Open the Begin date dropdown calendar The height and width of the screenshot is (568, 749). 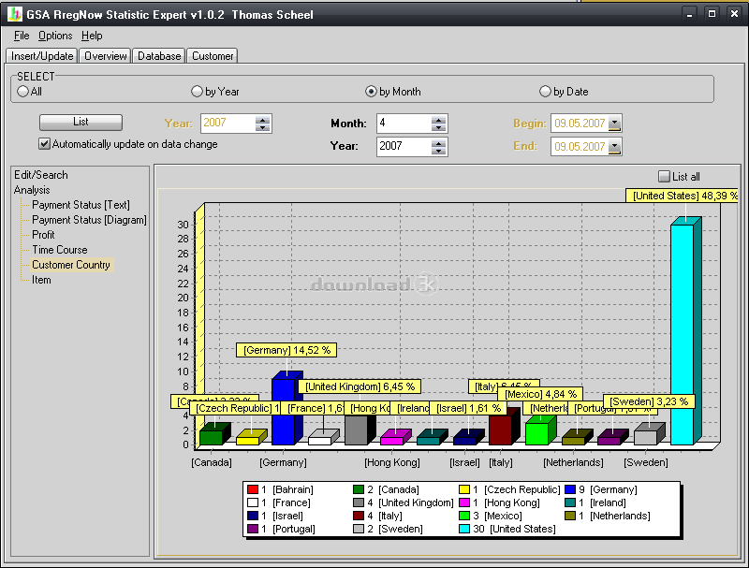tap(615, 124)
